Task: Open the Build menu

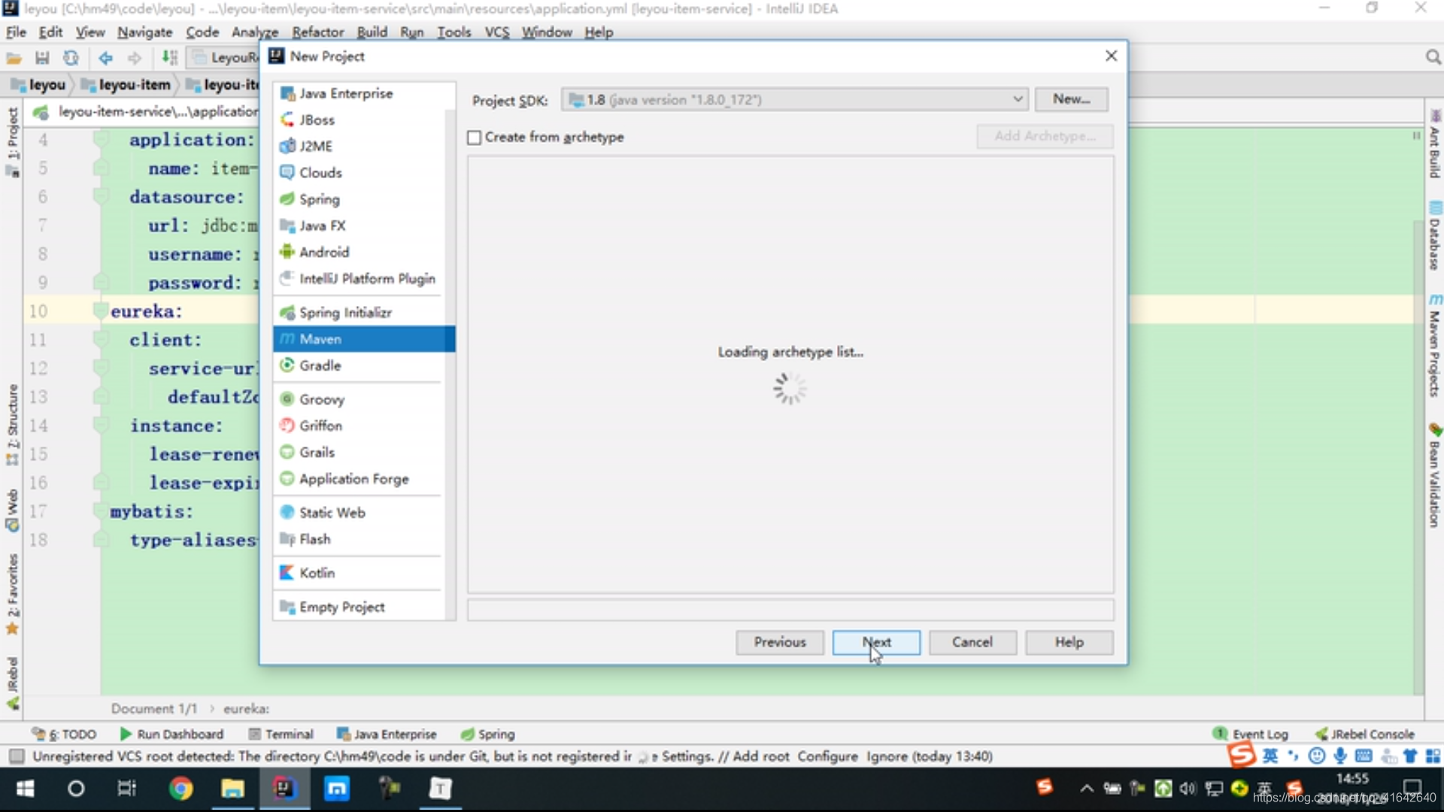Action: coord(372,32)
